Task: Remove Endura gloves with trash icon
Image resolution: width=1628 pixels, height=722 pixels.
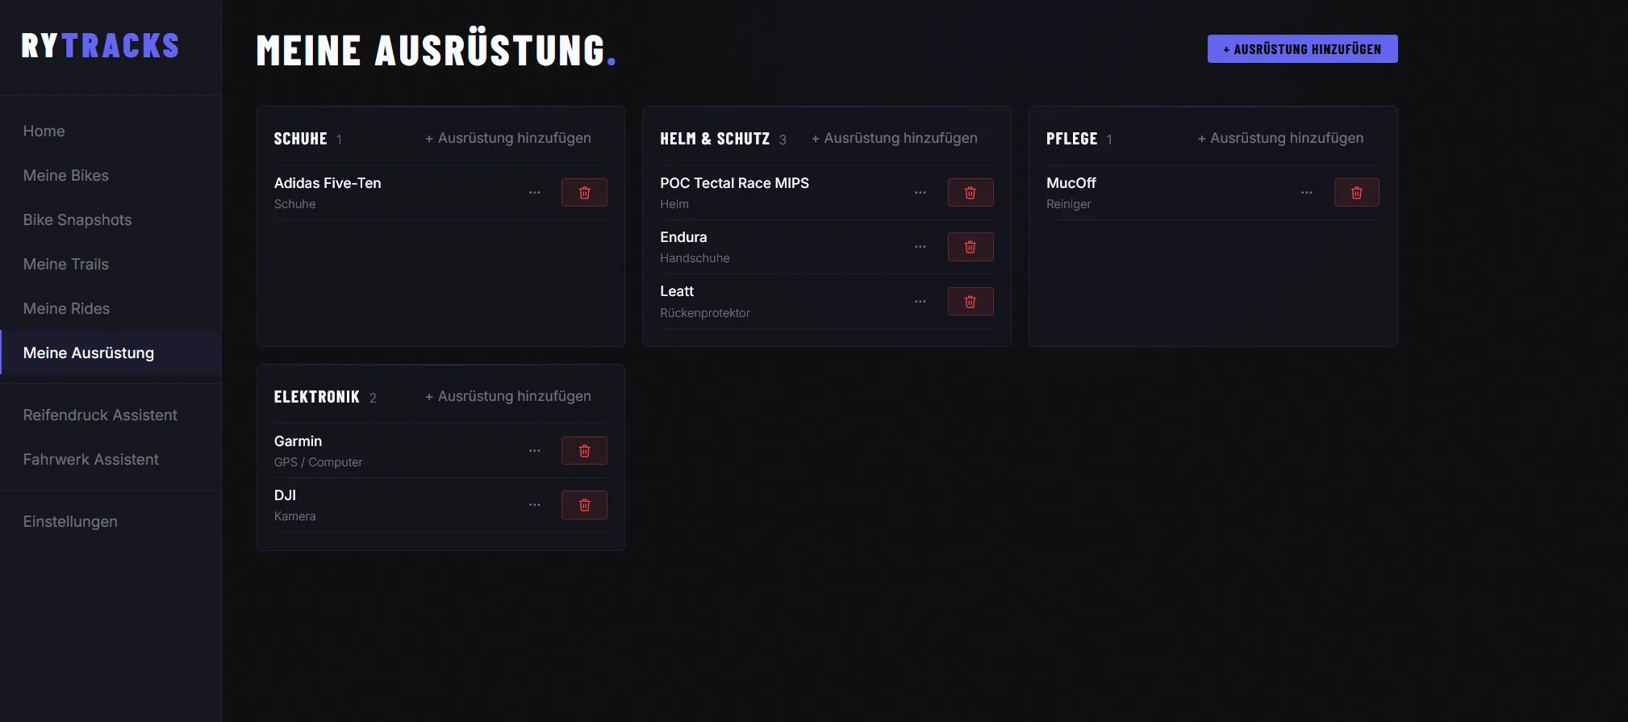Action: pos(970,247)
